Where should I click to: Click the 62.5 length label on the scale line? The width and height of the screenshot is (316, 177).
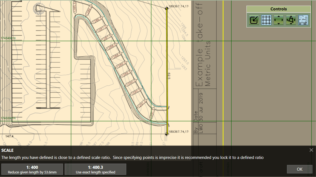(x=169, y=76)
